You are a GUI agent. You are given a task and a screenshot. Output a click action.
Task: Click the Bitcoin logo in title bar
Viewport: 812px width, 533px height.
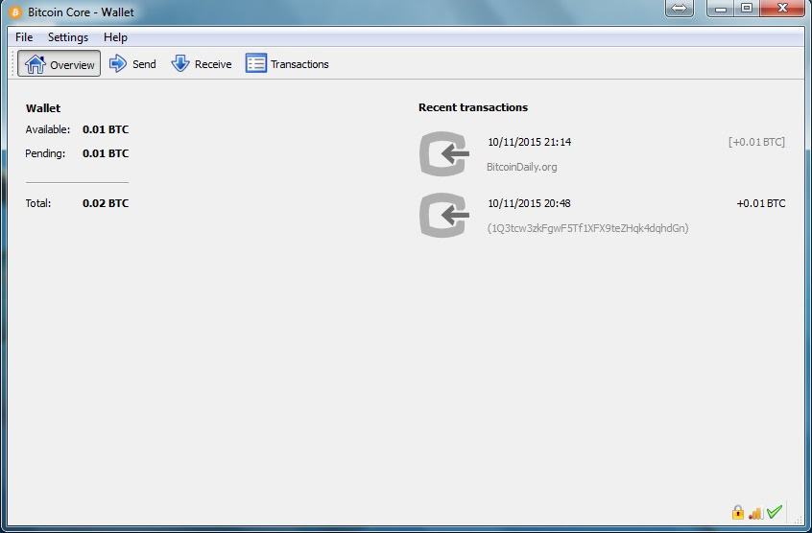[15, 12]
